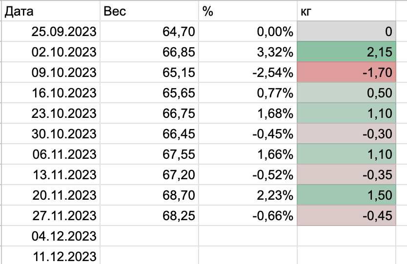Click the кг column header cell
Screen dimensions: 407x264
346,12
